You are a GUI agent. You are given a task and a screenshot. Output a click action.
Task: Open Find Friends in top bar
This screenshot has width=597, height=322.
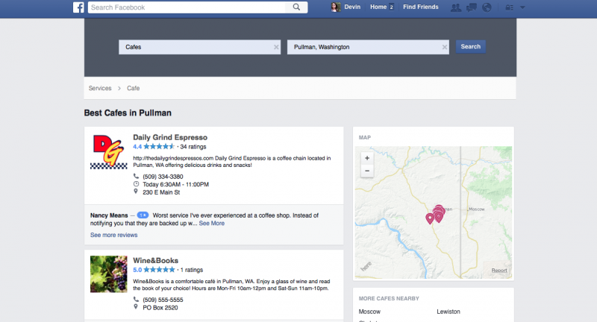pyautogui.click(x=421, y=7)
